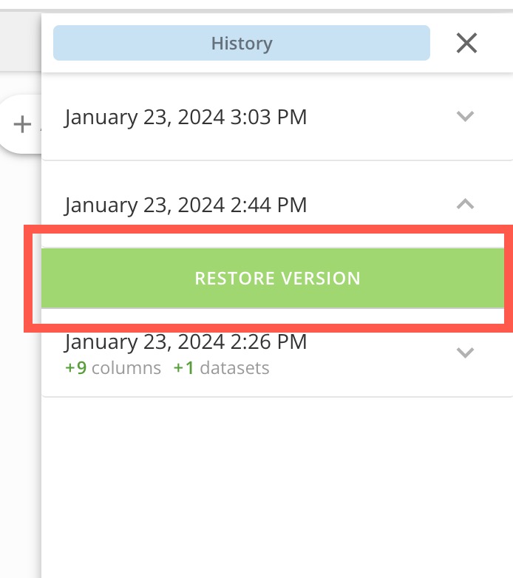Viewport: 513px width, 578px height.
Task: Select the January 23, 2:44 PM timestamp
Action: click(186, 205)
